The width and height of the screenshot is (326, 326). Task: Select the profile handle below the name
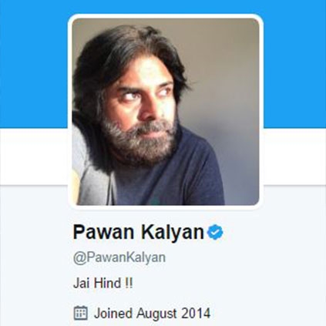click(x=119, y=257)
